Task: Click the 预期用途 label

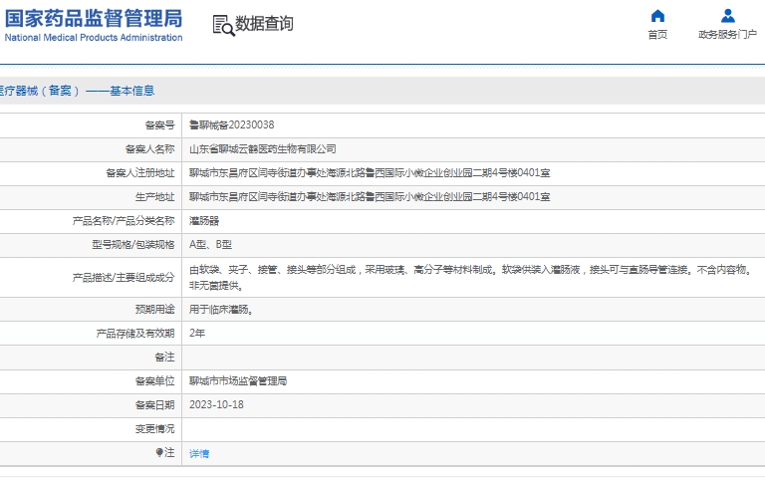Action: pos(154,310)
